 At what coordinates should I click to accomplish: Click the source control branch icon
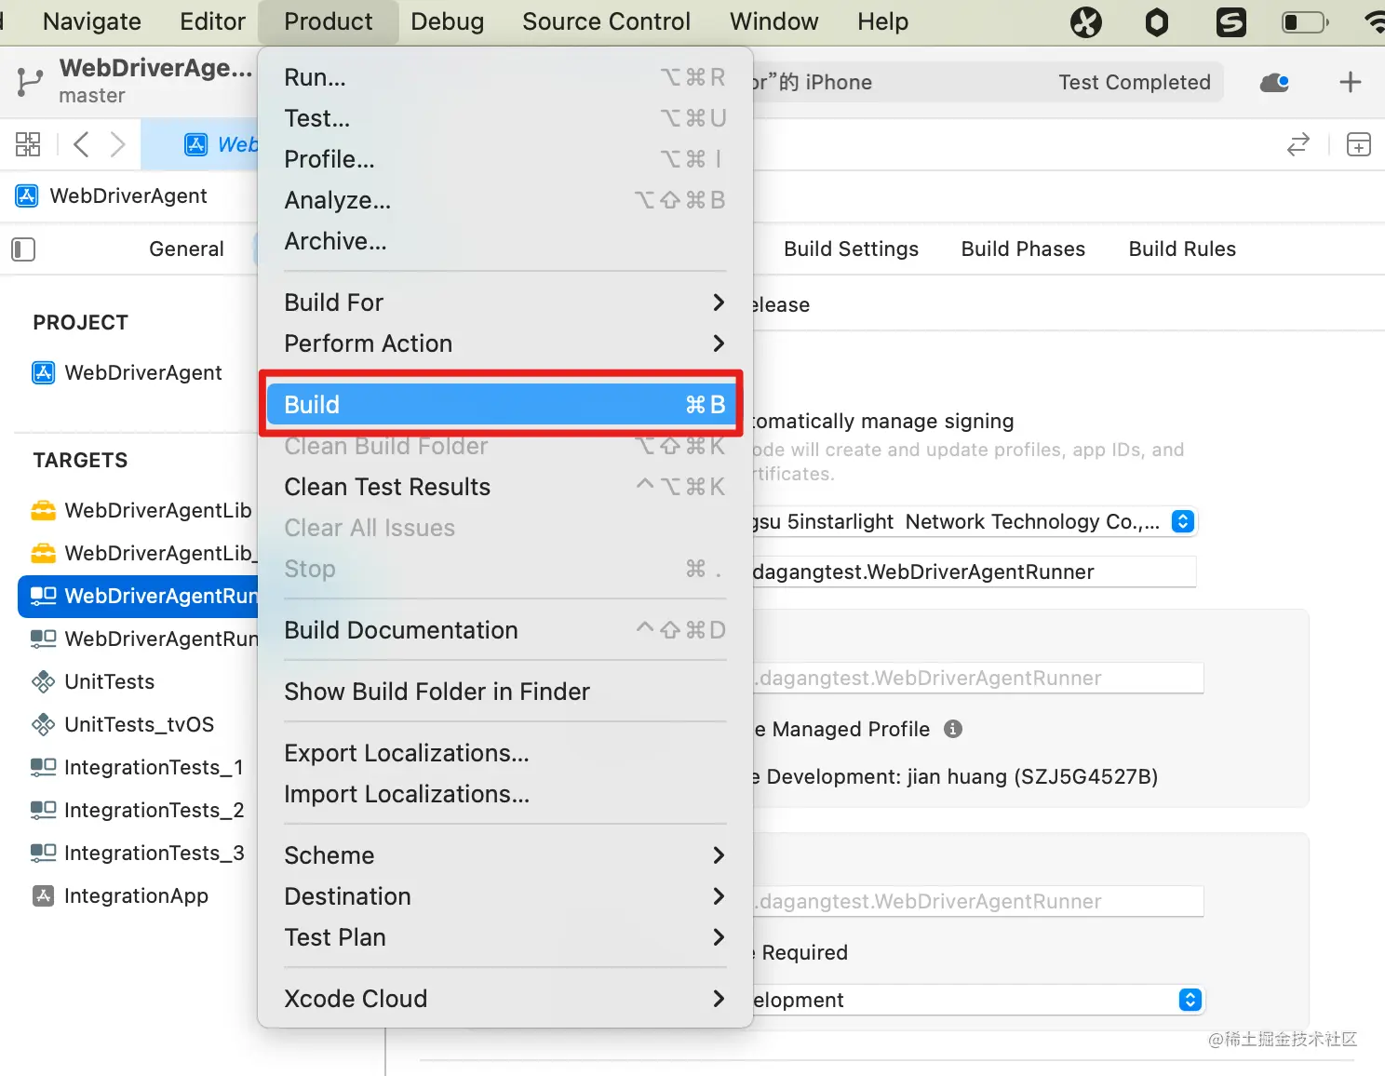[29, 82]
